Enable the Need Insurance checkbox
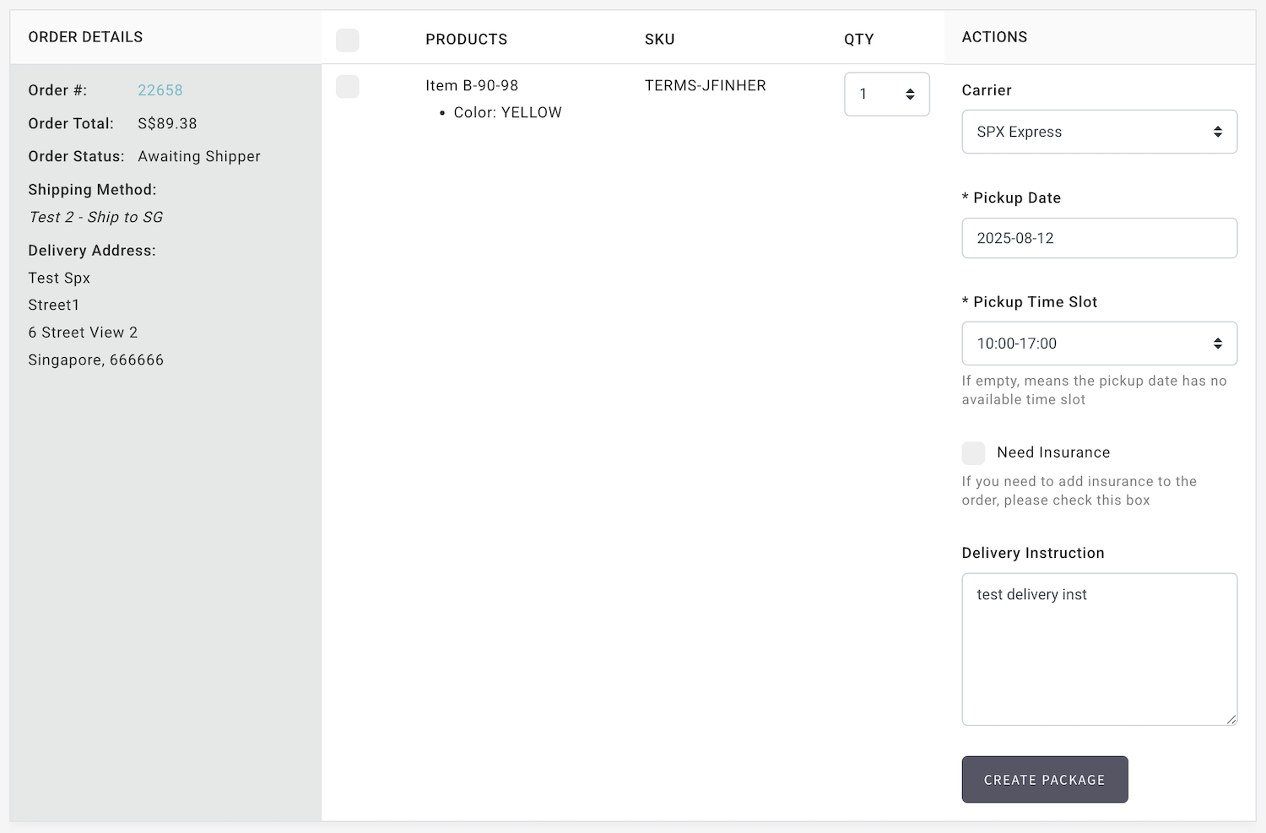This screenshot has height=833, width=1266. [973, 453]
